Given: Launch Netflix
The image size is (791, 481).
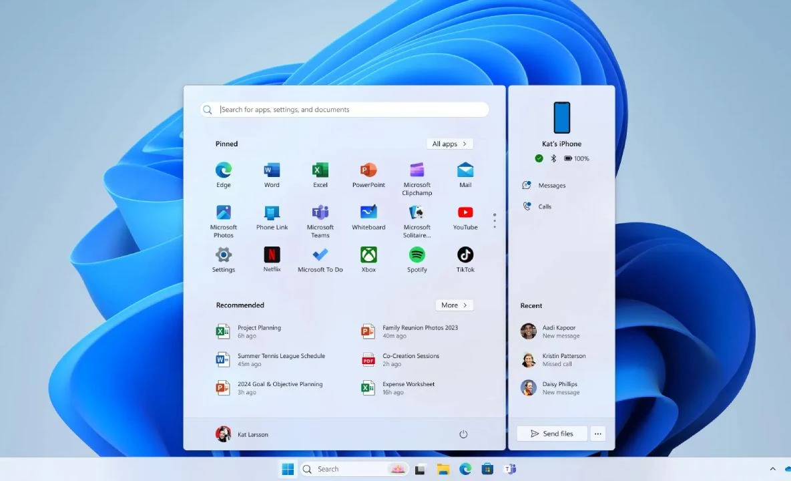Looking at the screenshot, I should [272, 259].
